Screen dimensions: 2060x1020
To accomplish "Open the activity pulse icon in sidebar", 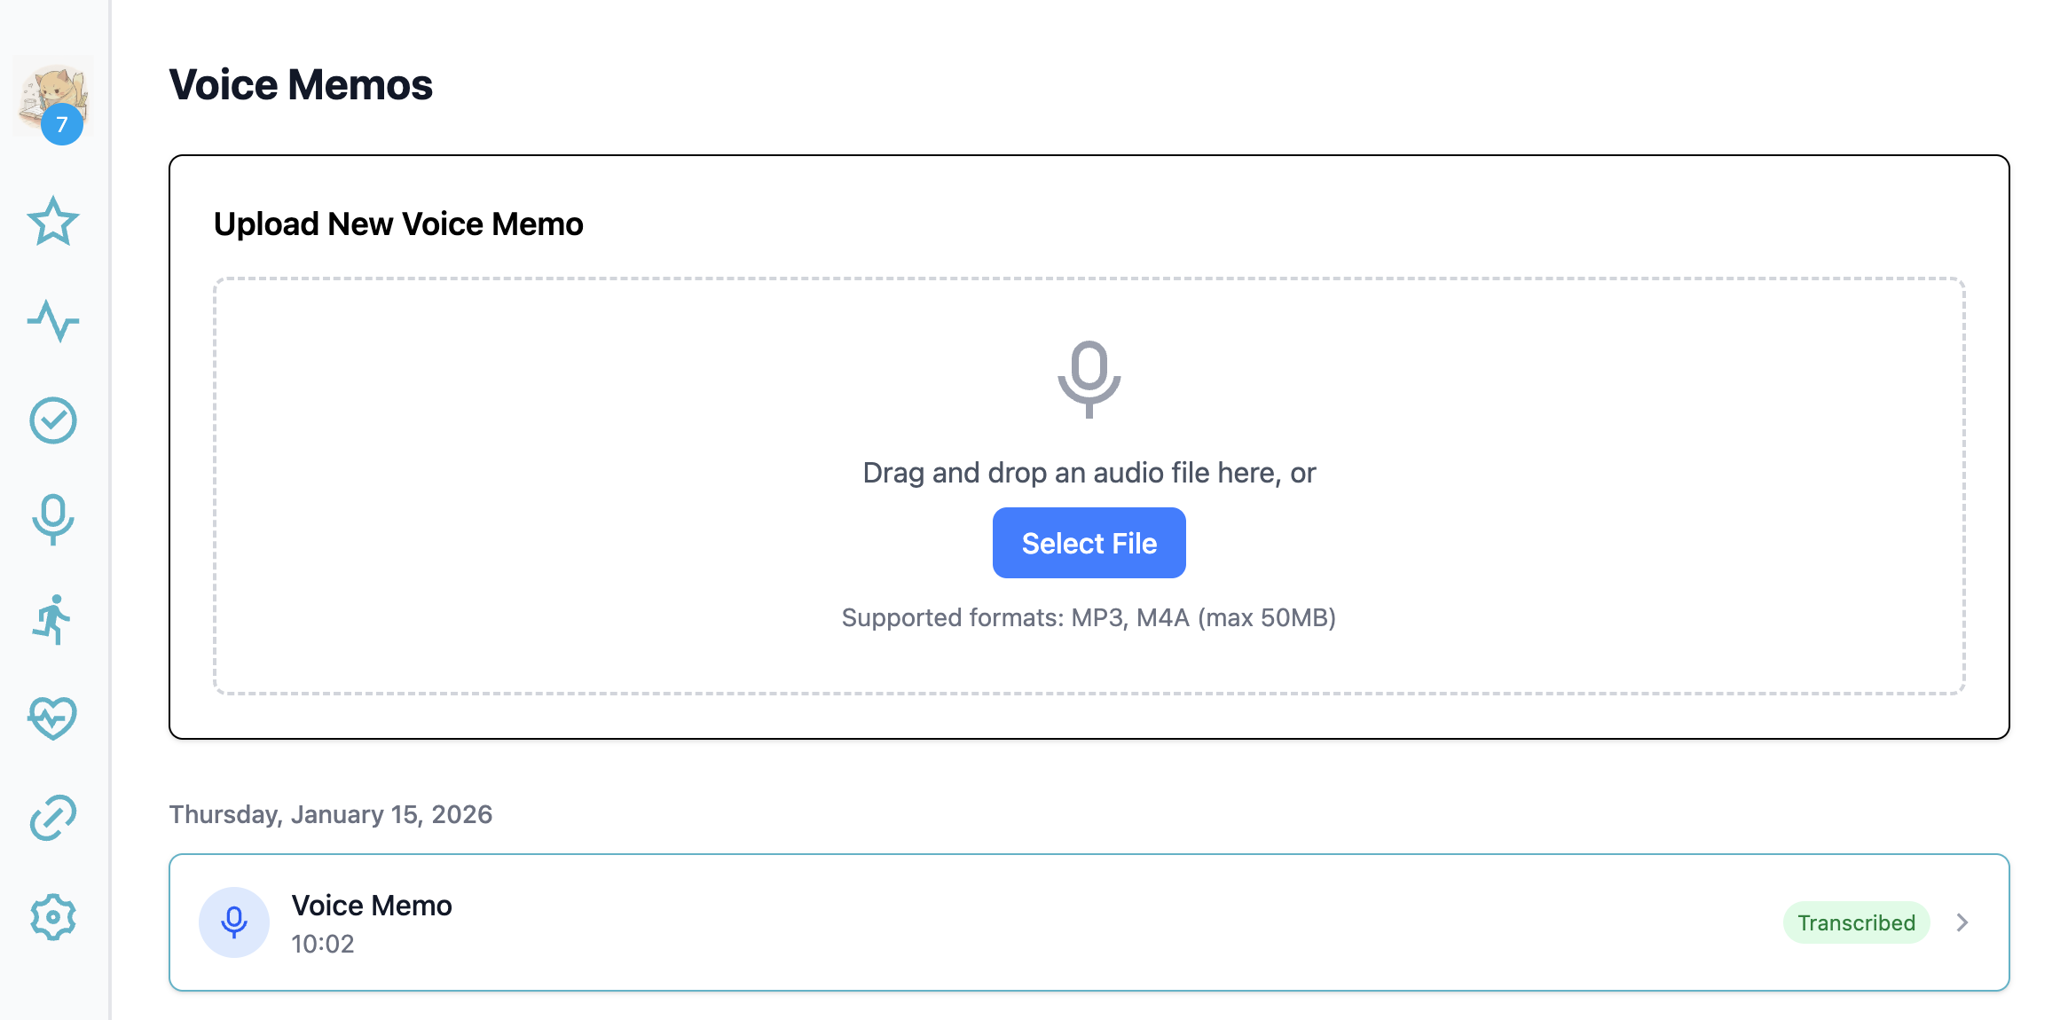I will [53, 320].
